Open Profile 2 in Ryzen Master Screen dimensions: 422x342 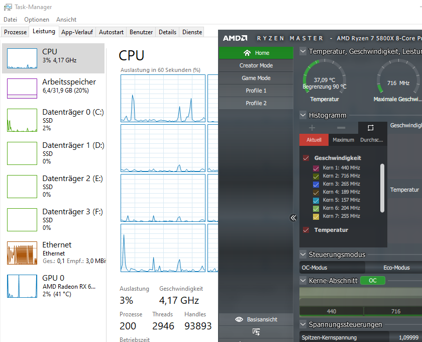coord(256,103)
